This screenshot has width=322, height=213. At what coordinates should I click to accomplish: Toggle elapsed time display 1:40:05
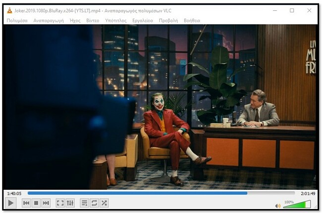[14, 194]
